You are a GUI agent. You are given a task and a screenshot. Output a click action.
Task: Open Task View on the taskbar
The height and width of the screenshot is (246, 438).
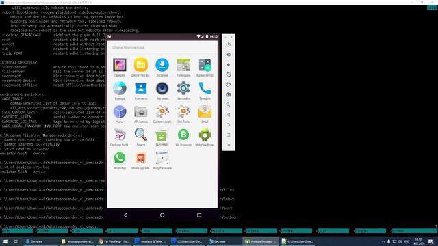point(16,241)
